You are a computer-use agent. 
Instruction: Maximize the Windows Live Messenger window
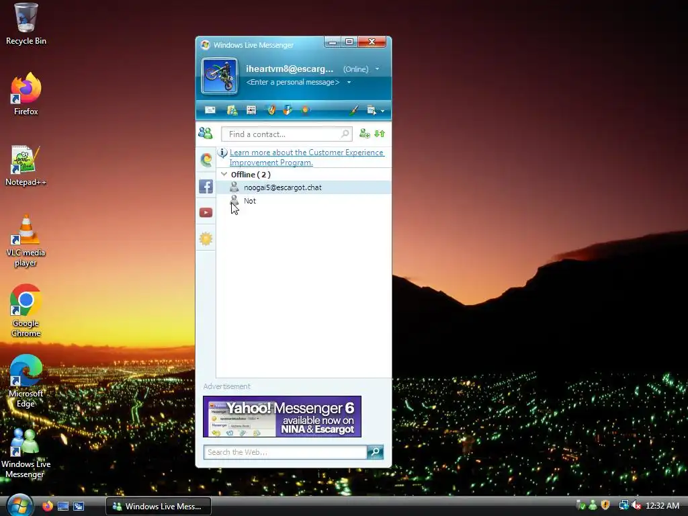point(349,42)
